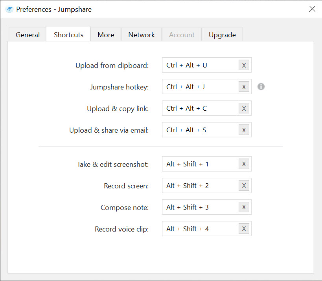Clear the Upload from clipboard shortcut
322x281 pixels.
[244, 65]
